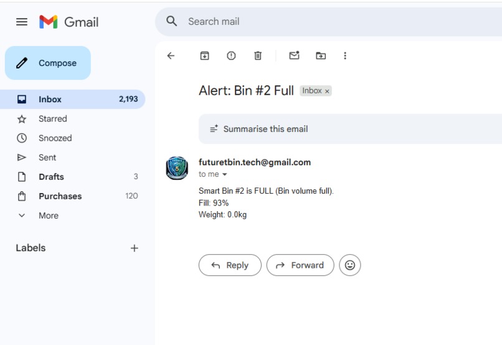The image size is (502, 345).
Task: Open the three-dot More options menu
Action: [x=345, y=55]
